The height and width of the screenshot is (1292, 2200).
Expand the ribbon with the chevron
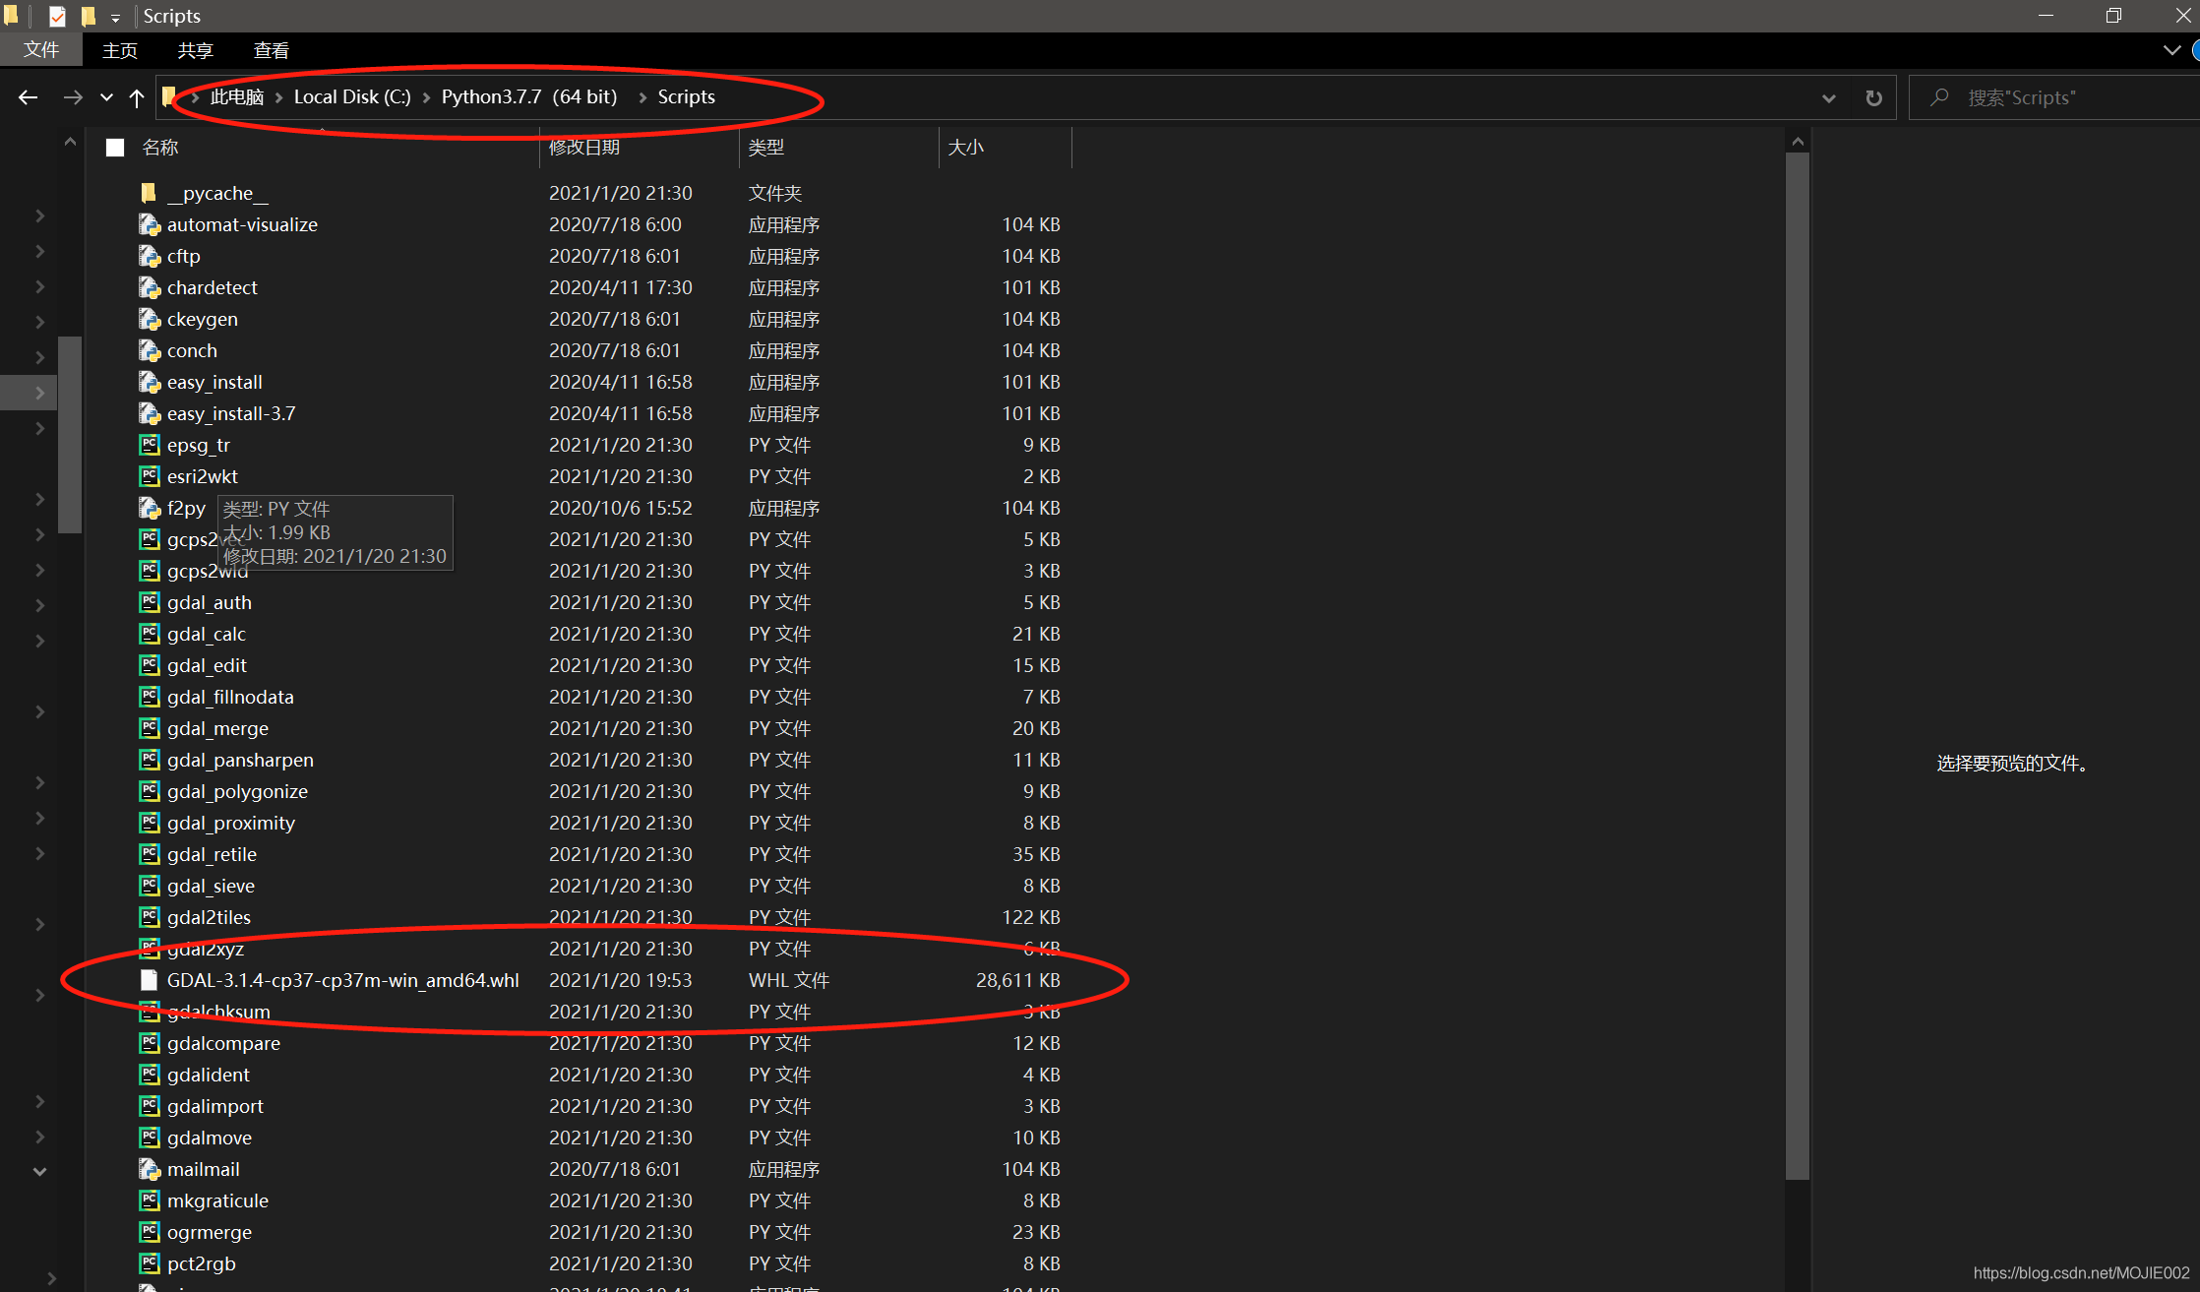(x=2171, y=50)
